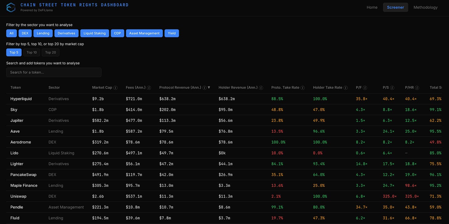
Task: Select the Jupiter token name
Action: coord(17,120)
